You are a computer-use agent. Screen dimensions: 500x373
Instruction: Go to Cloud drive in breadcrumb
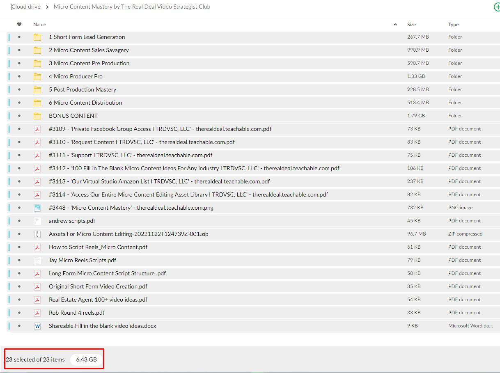[26, 7]
